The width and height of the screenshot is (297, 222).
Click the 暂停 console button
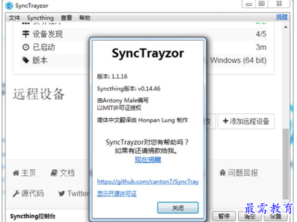(224, 216)
